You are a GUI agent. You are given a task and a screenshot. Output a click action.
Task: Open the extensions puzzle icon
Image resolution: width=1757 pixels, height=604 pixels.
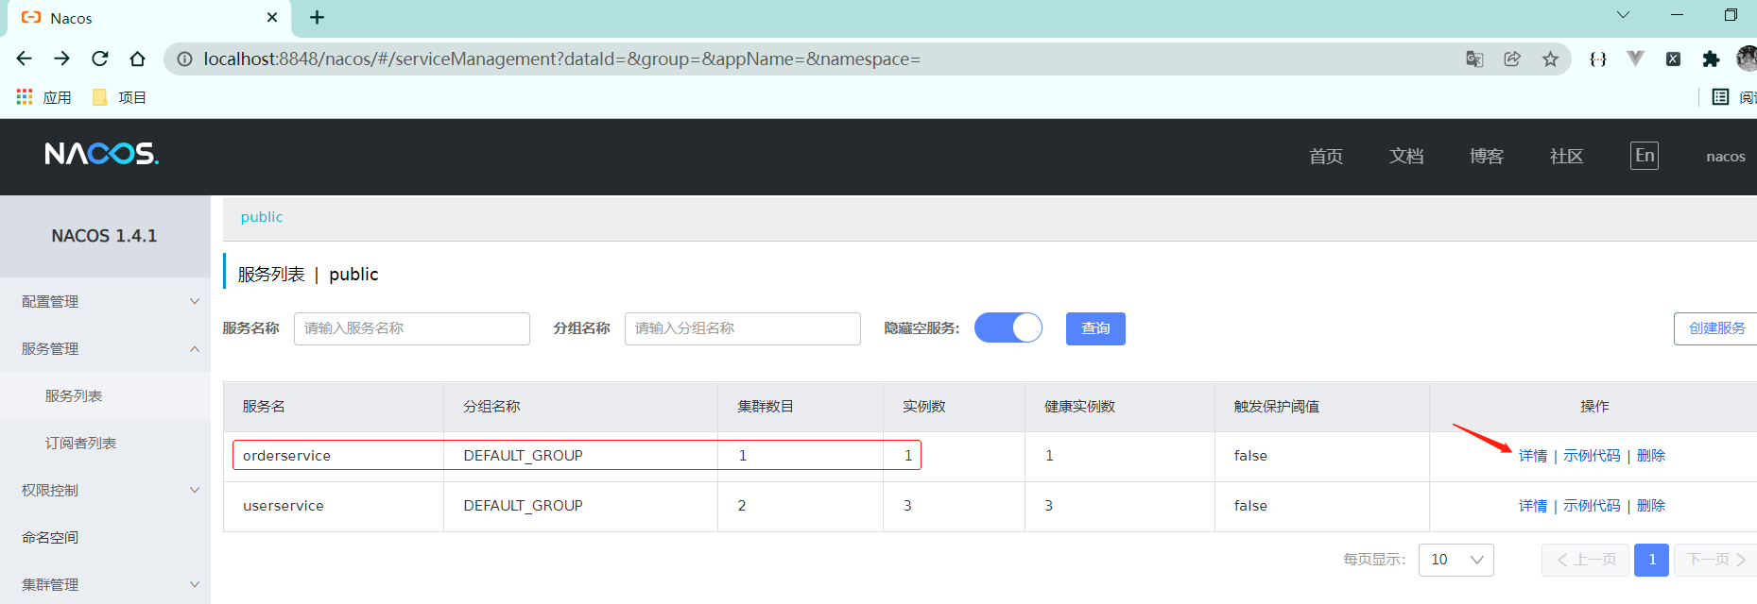(1711, 59)
